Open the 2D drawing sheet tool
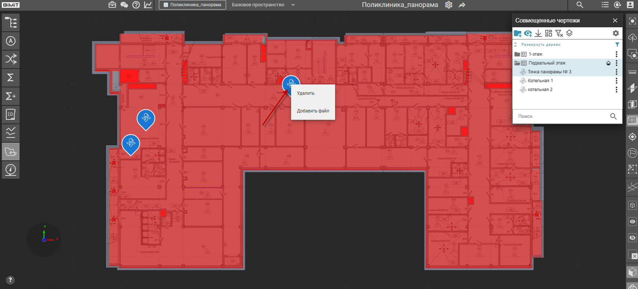The height and width of the screenshot is (289, 638). tap(11, 115)
